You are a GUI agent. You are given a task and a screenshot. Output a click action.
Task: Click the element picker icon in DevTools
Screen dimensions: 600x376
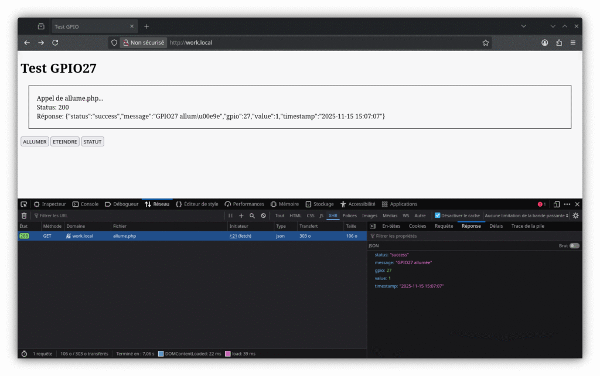pyautogui.click(x=24, y=204)
